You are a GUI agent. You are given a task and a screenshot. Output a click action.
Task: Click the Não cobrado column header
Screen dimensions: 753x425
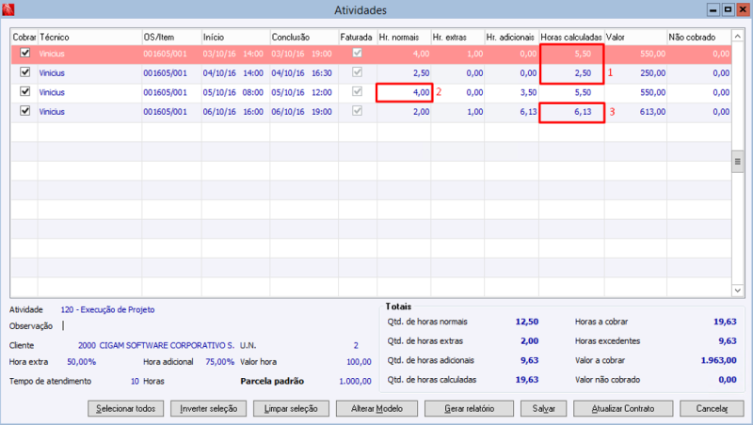(x=698, y=37)
